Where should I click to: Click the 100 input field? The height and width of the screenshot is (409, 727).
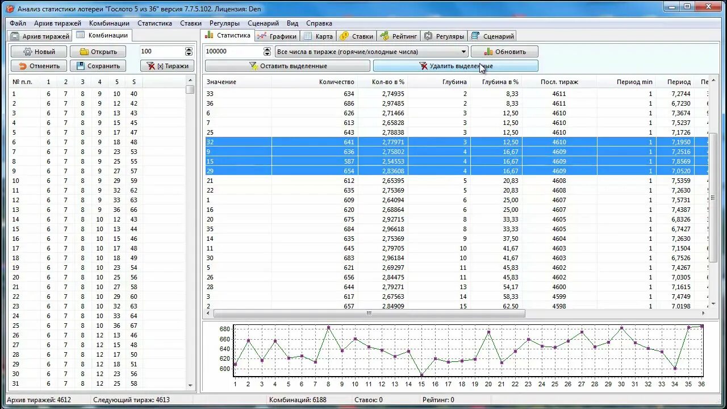[x=162, y=52]
